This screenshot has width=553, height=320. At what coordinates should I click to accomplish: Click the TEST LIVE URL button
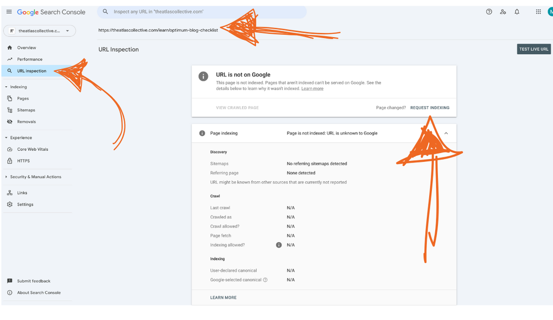[x=534, y=49]
